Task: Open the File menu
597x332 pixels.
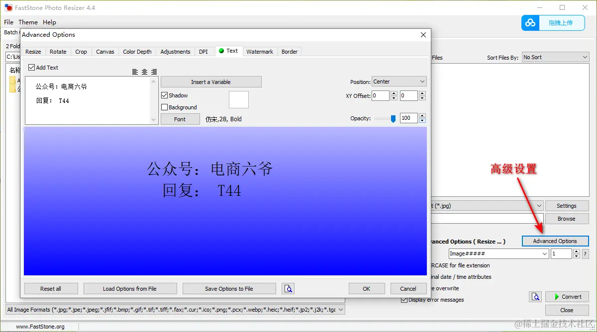Action: click(x=9, y=22)
